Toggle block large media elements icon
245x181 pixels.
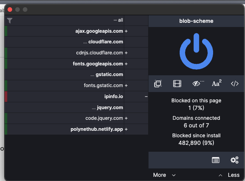[x=177, y=84]
